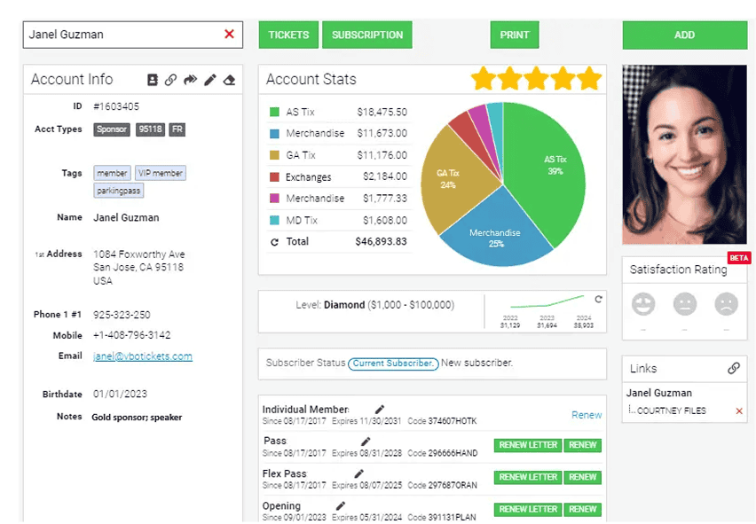Clear the Janel Guzman search with red X
Screen dimensions: 756x524
click(x=229, y=35)
